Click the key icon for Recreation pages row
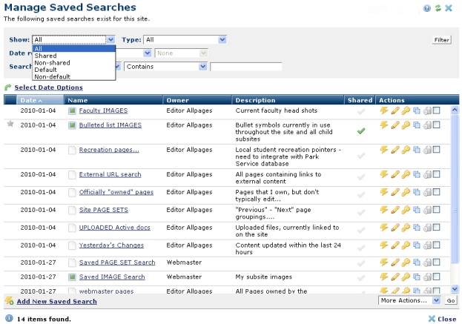Screen dimensions: 462x324 pyautogui.click(x=406, y=149)
